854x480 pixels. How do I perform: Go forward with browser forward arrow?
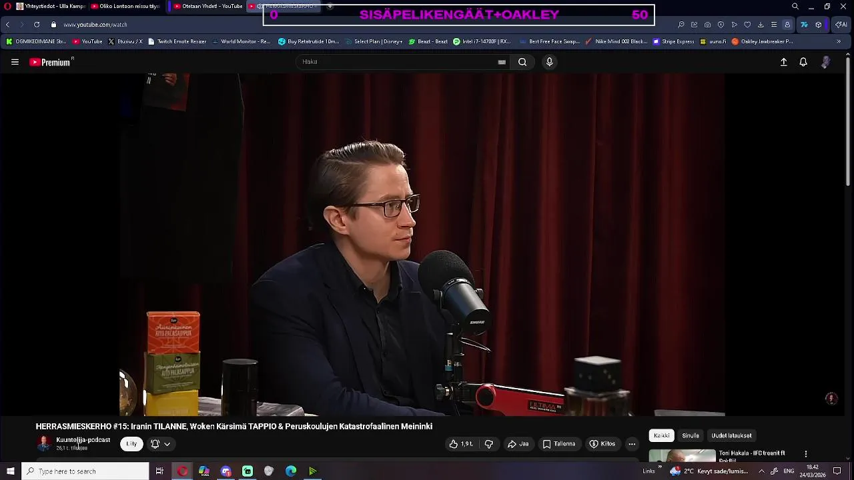coord(22,25)
